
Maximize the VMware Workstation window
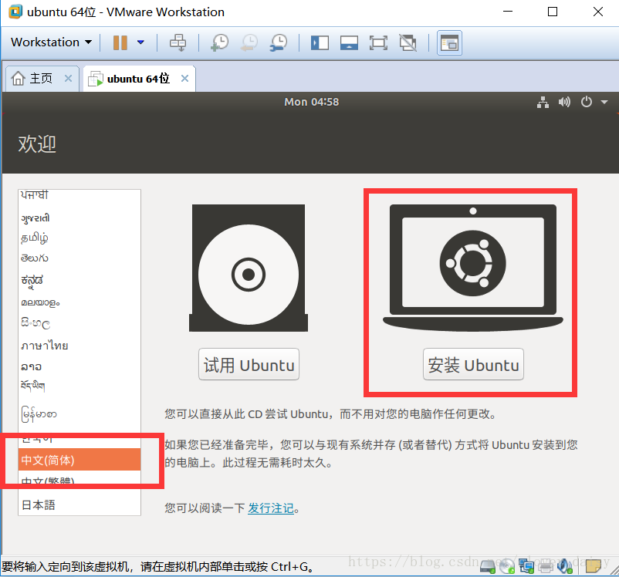553,12
